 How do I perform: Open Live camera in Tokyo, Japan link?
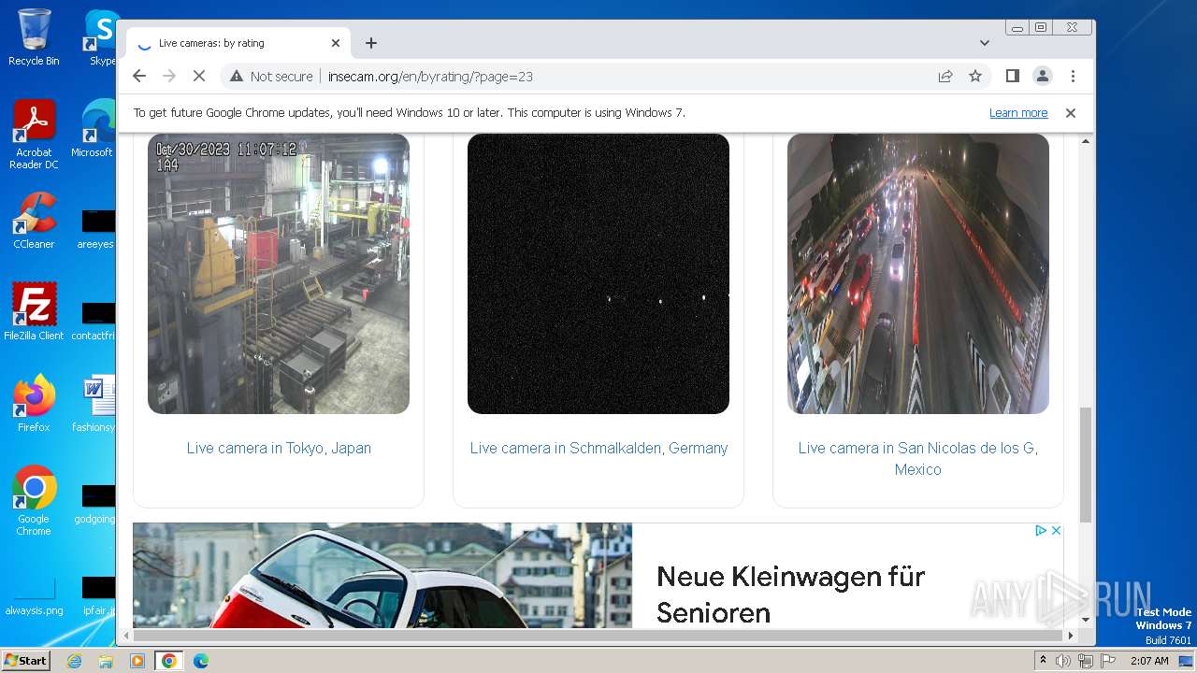tap(279, 449)
